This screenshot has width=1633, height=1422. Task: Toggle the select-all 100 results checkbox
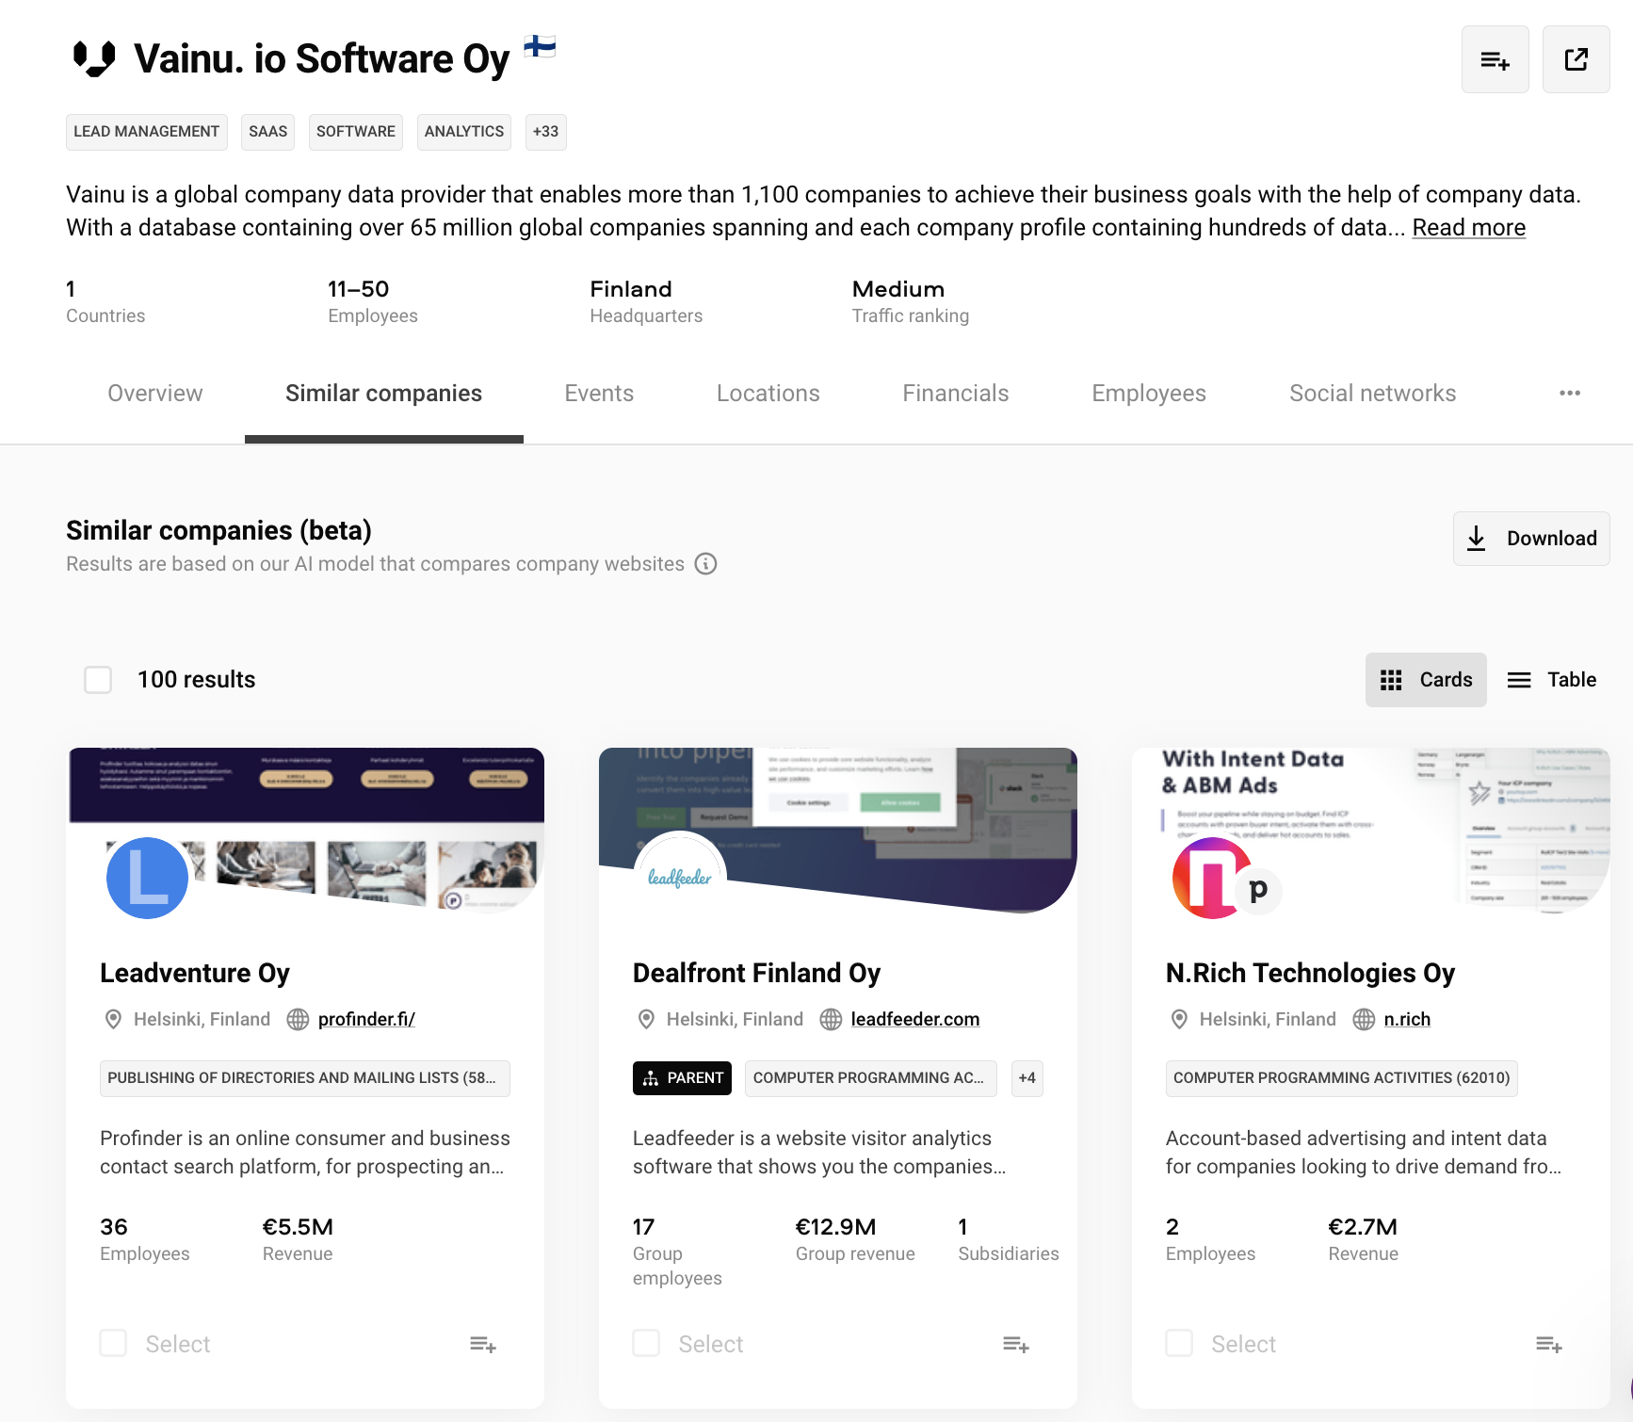98,680
